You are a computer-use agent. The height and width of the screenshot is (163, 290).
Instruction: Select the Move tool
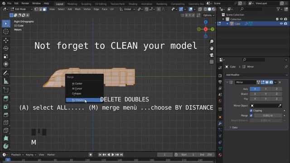pos(6,40)
